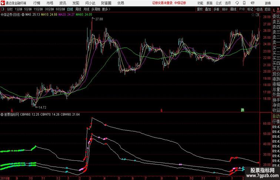Viewport: 280px width, 180px height.
Task: Open the 功能 menu
Action: coord(200,3)
